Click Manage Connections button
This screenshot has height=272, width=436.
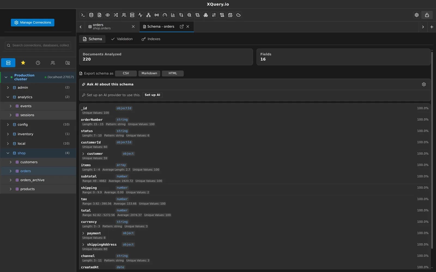33,23
